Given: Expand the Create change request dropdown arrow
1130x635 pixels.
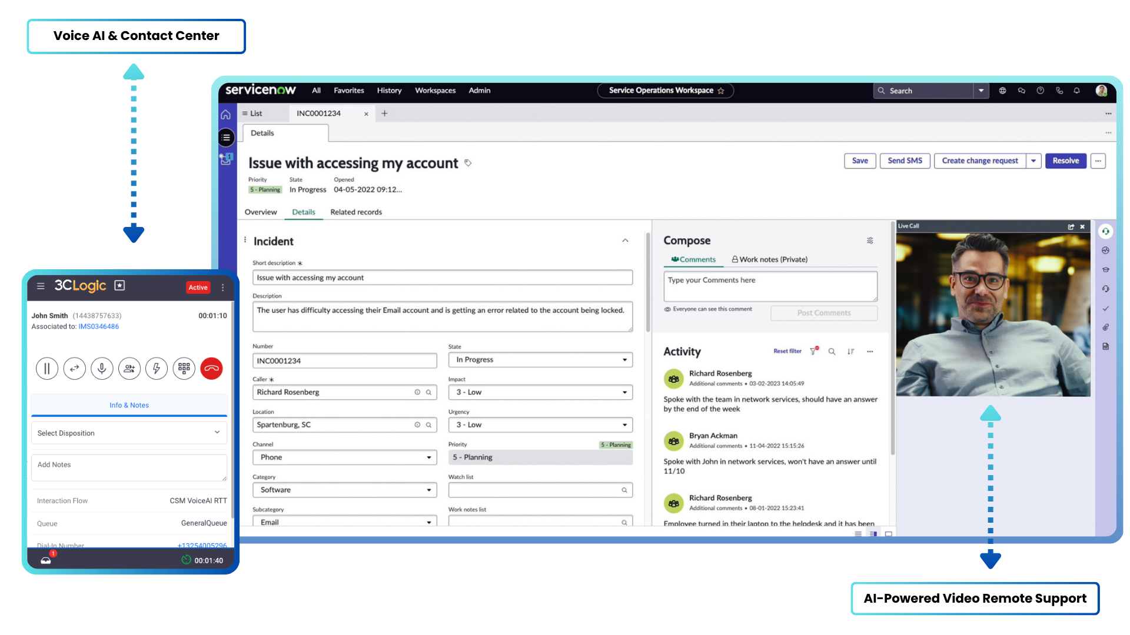Looking at the screenshot, I should point(1033,161).
